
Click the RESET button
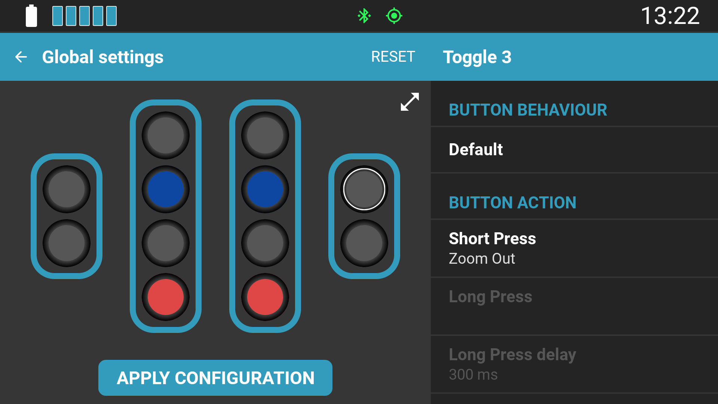pos(393,57)
